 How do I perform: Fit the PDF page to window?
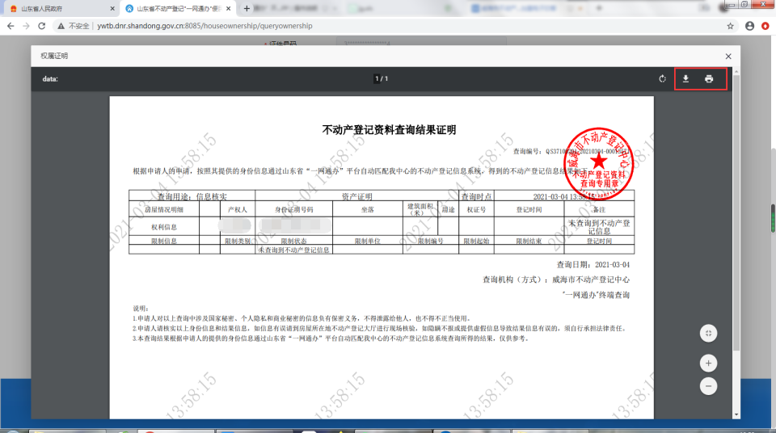coord(708,333)
